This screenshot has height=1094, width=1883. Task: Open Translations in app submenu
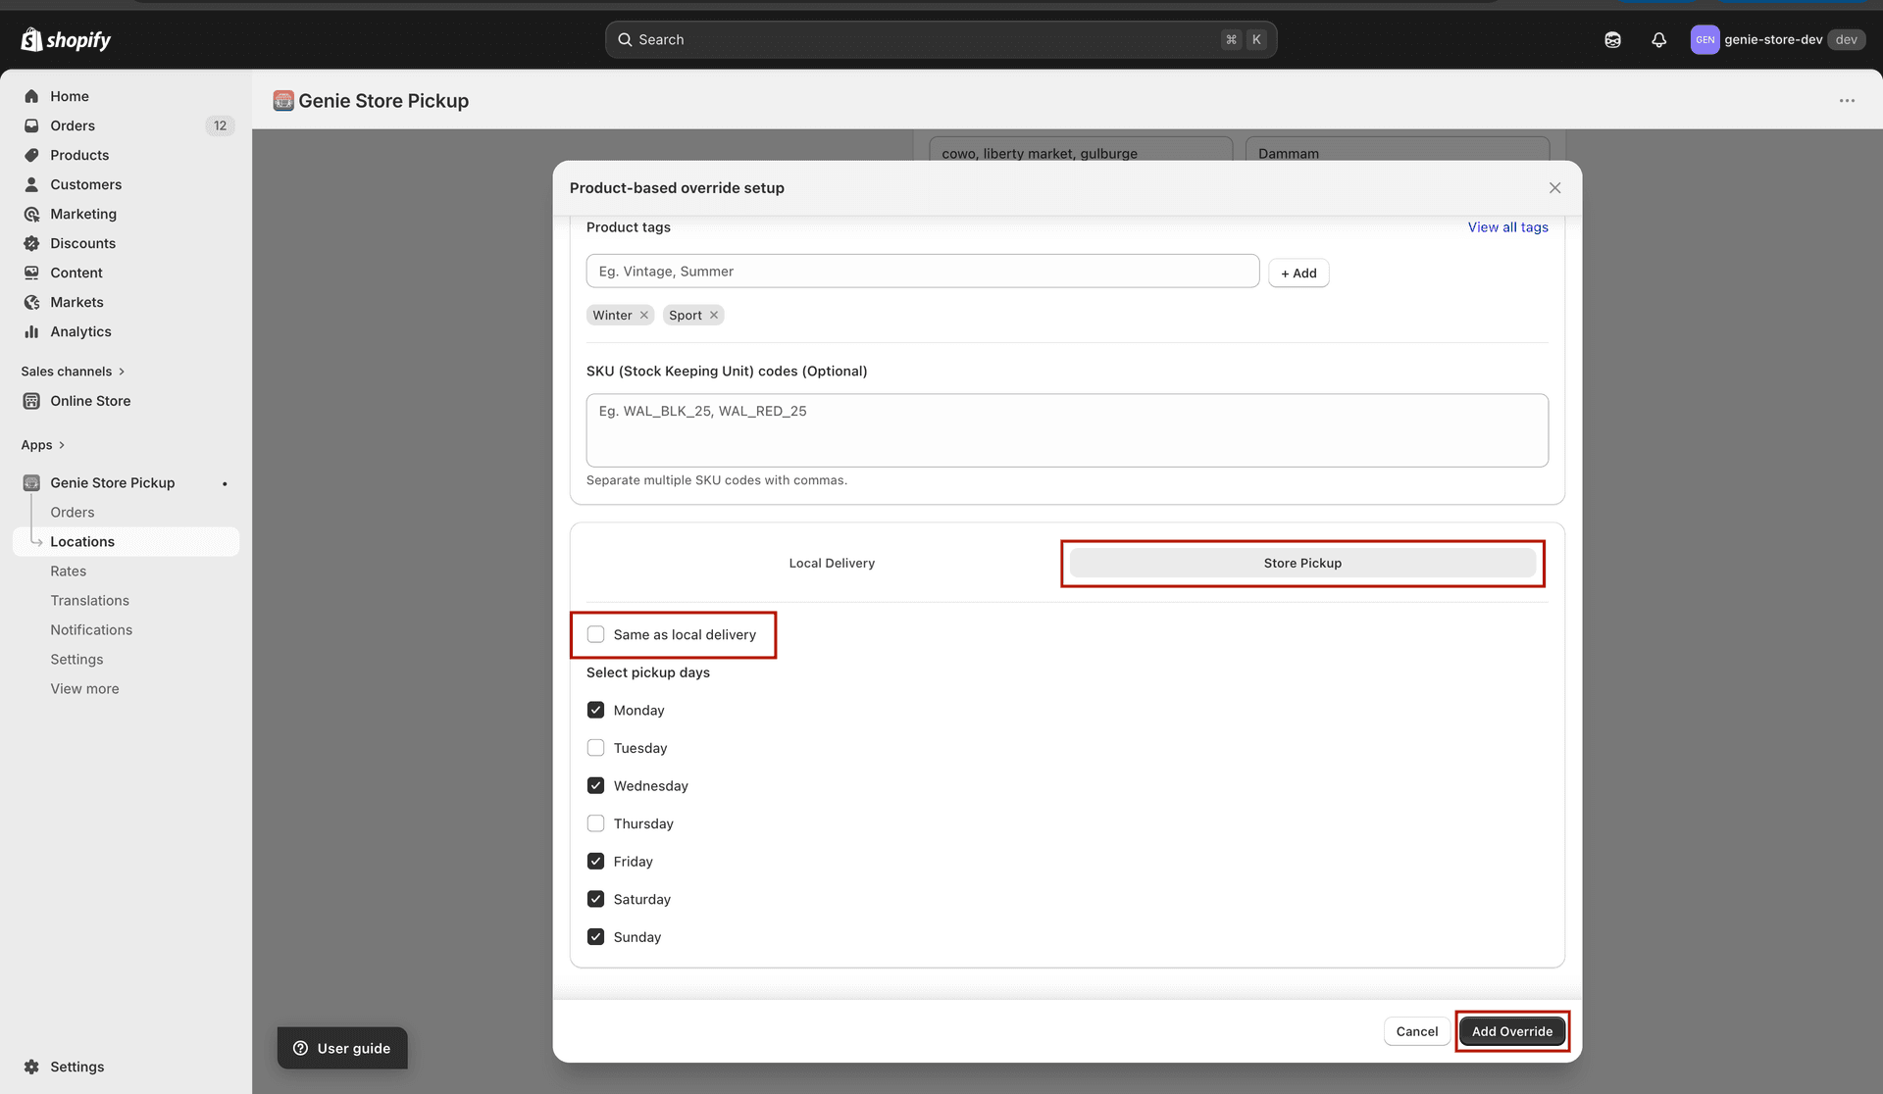click(89, 601)
